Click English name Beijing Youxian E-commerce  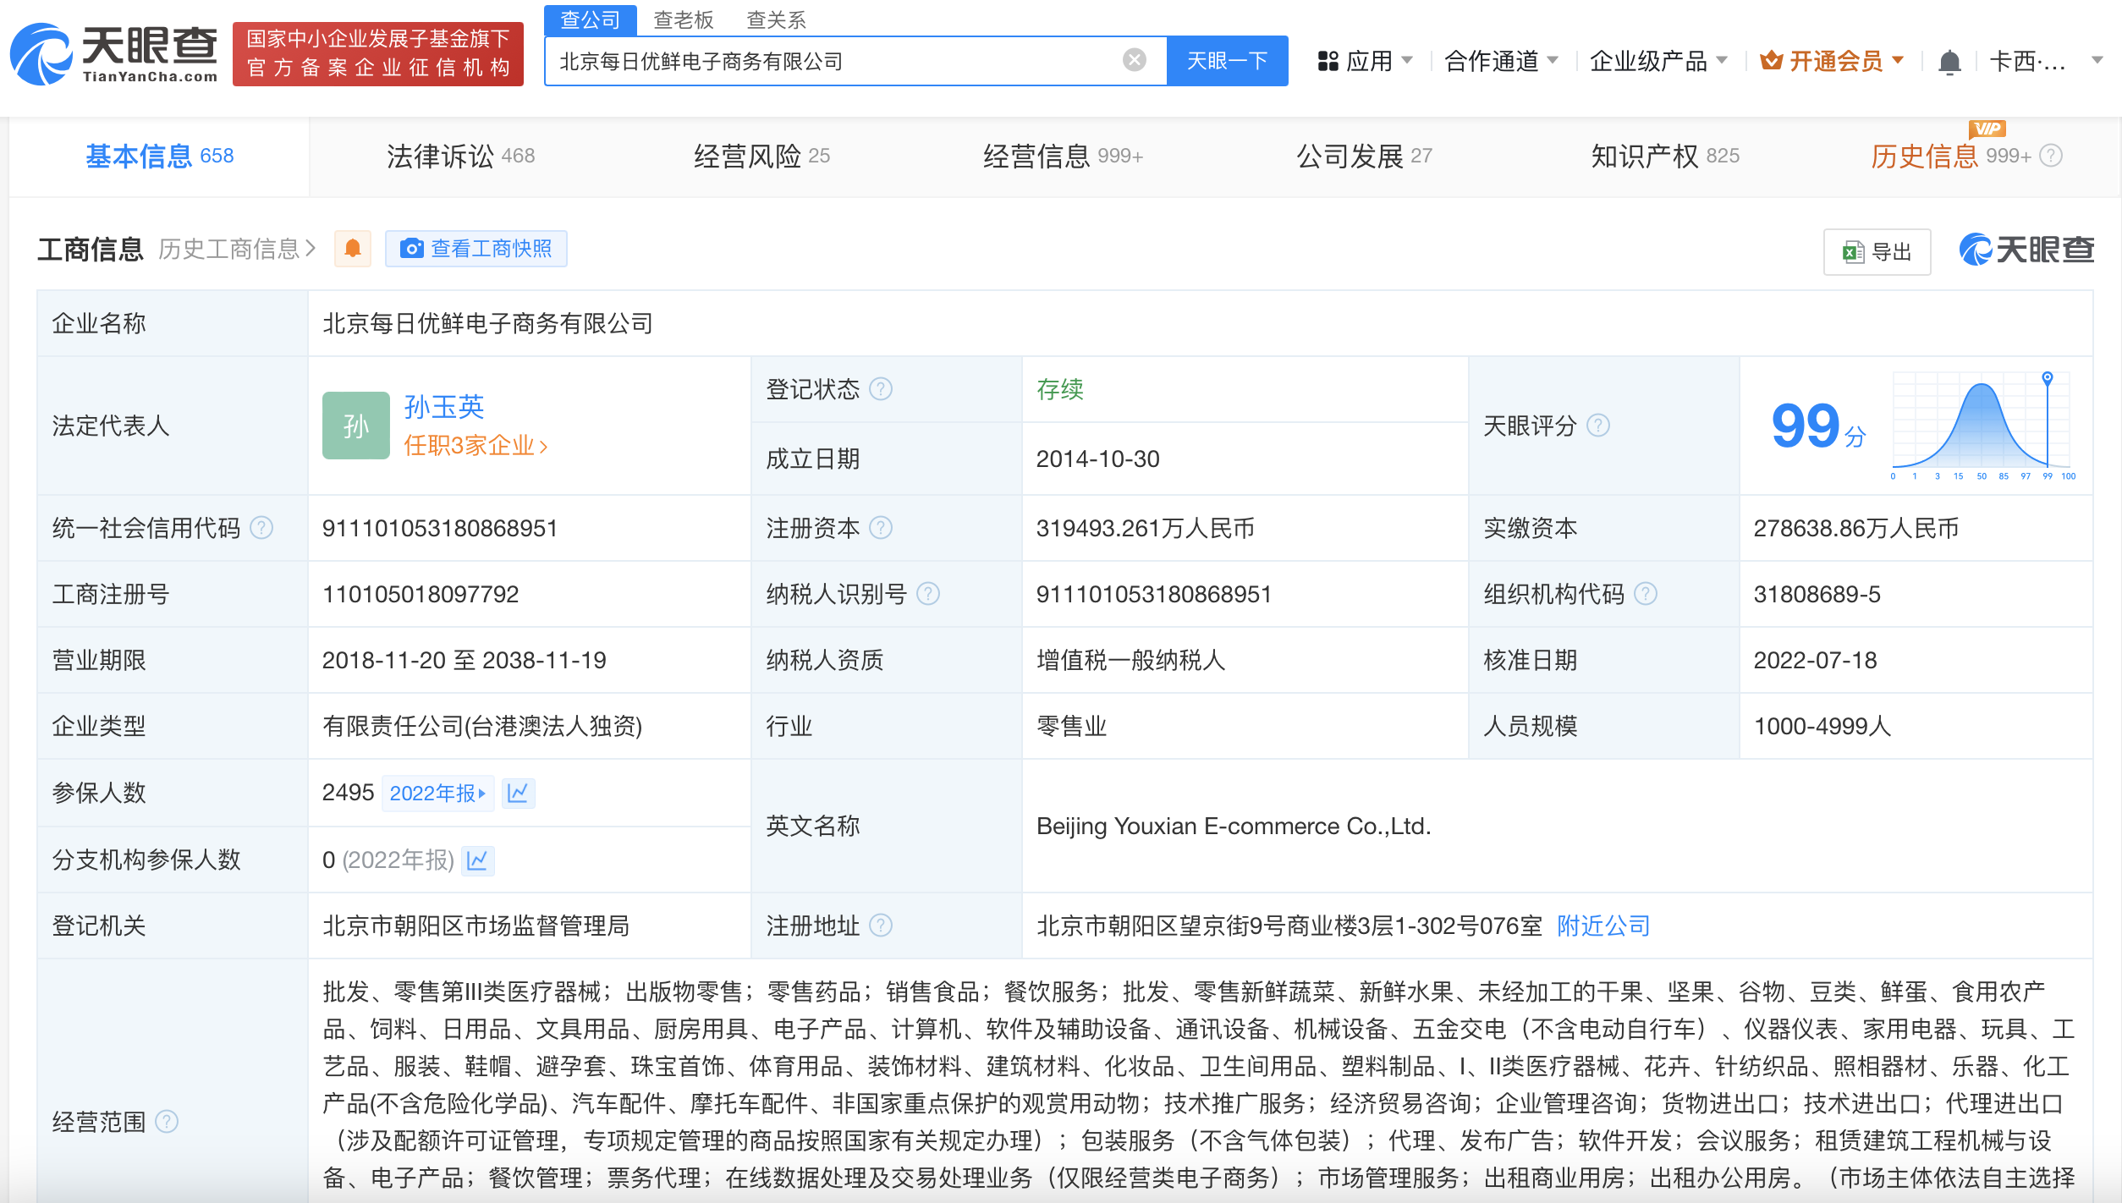click(1234, 826)
